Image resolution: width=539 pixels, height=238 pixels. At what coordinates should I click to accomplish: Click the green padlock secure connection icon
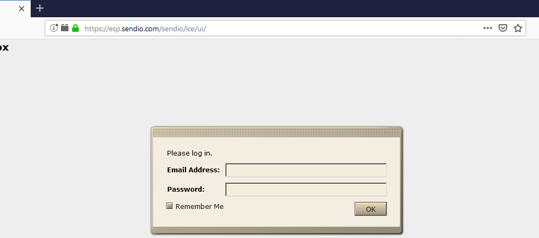coord(75,28)
